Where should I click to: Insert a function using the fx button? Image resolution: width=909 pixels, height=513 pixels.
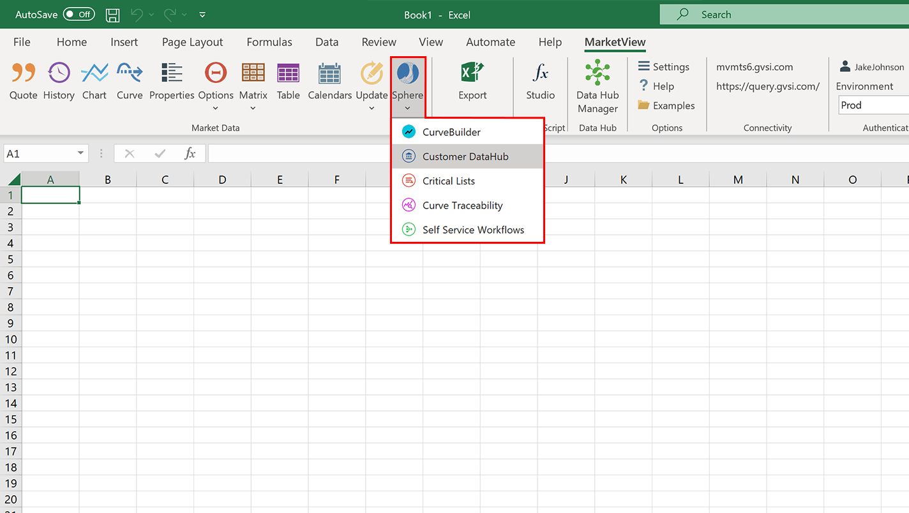coord(190,153)
